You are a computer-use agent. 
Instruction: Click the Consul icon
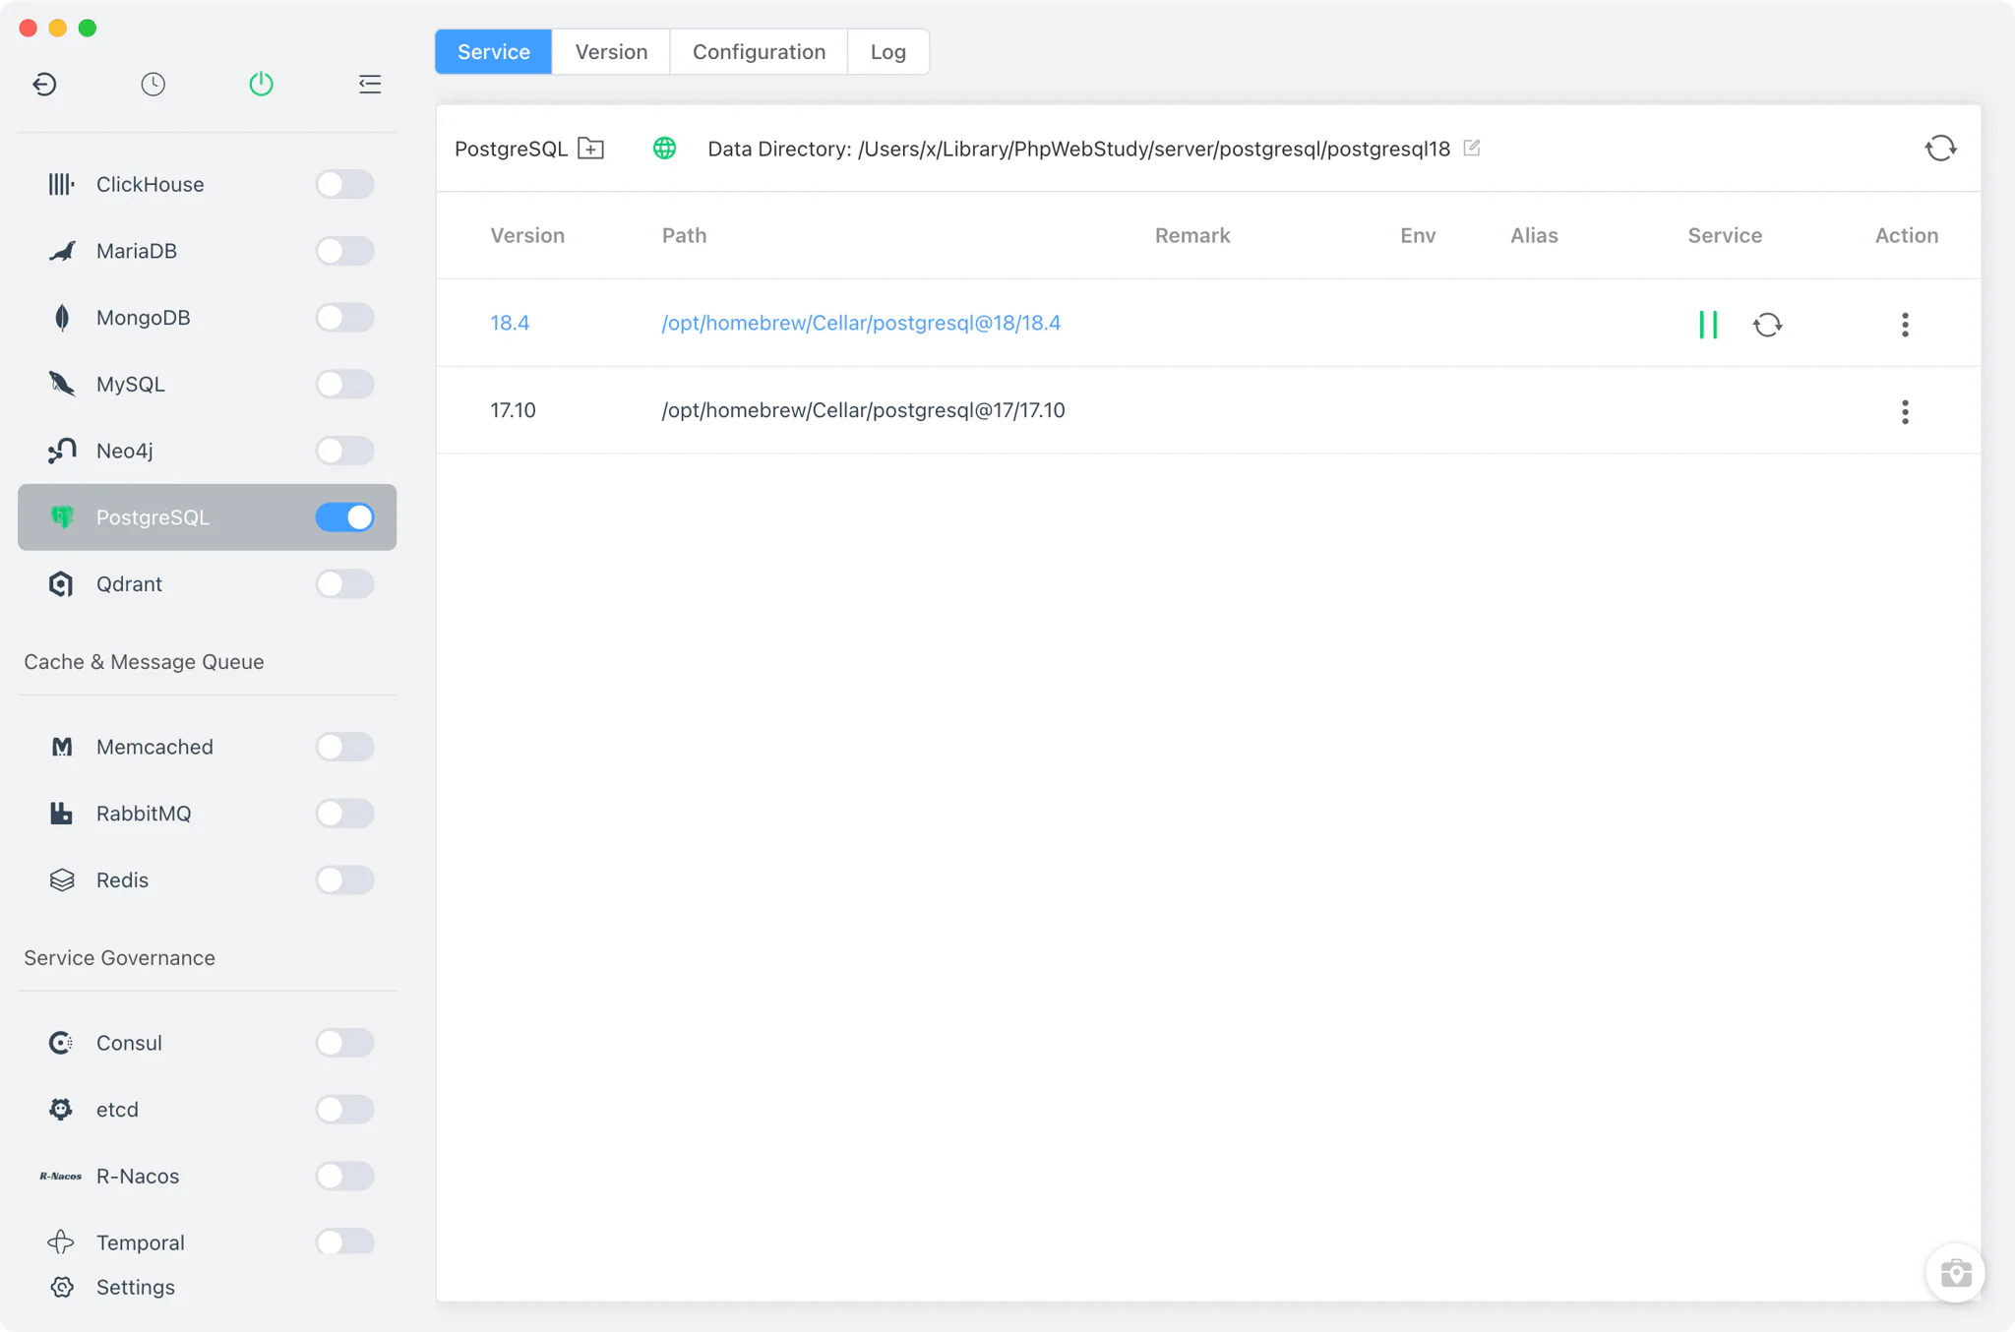coord(61,1043)
